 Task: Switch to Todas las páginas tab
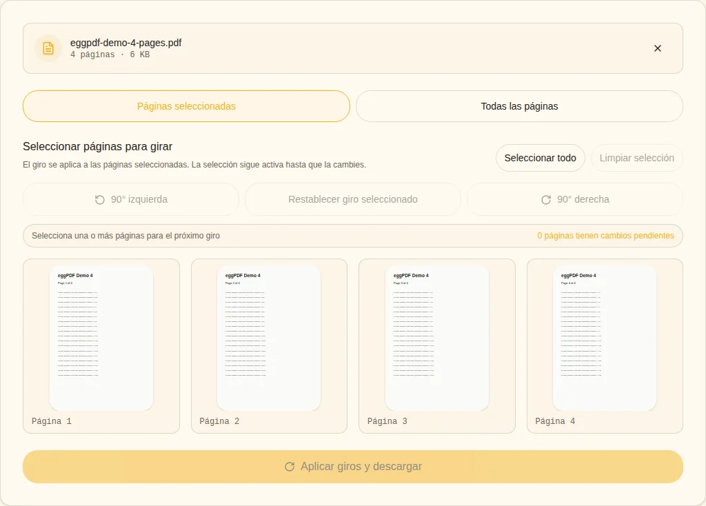tap(519, 106)
